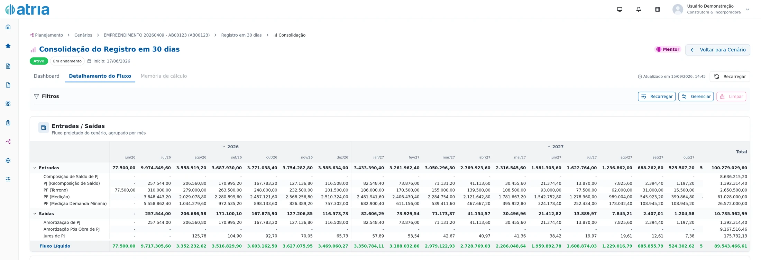Click the Em andamento status badge

(67, 61)
